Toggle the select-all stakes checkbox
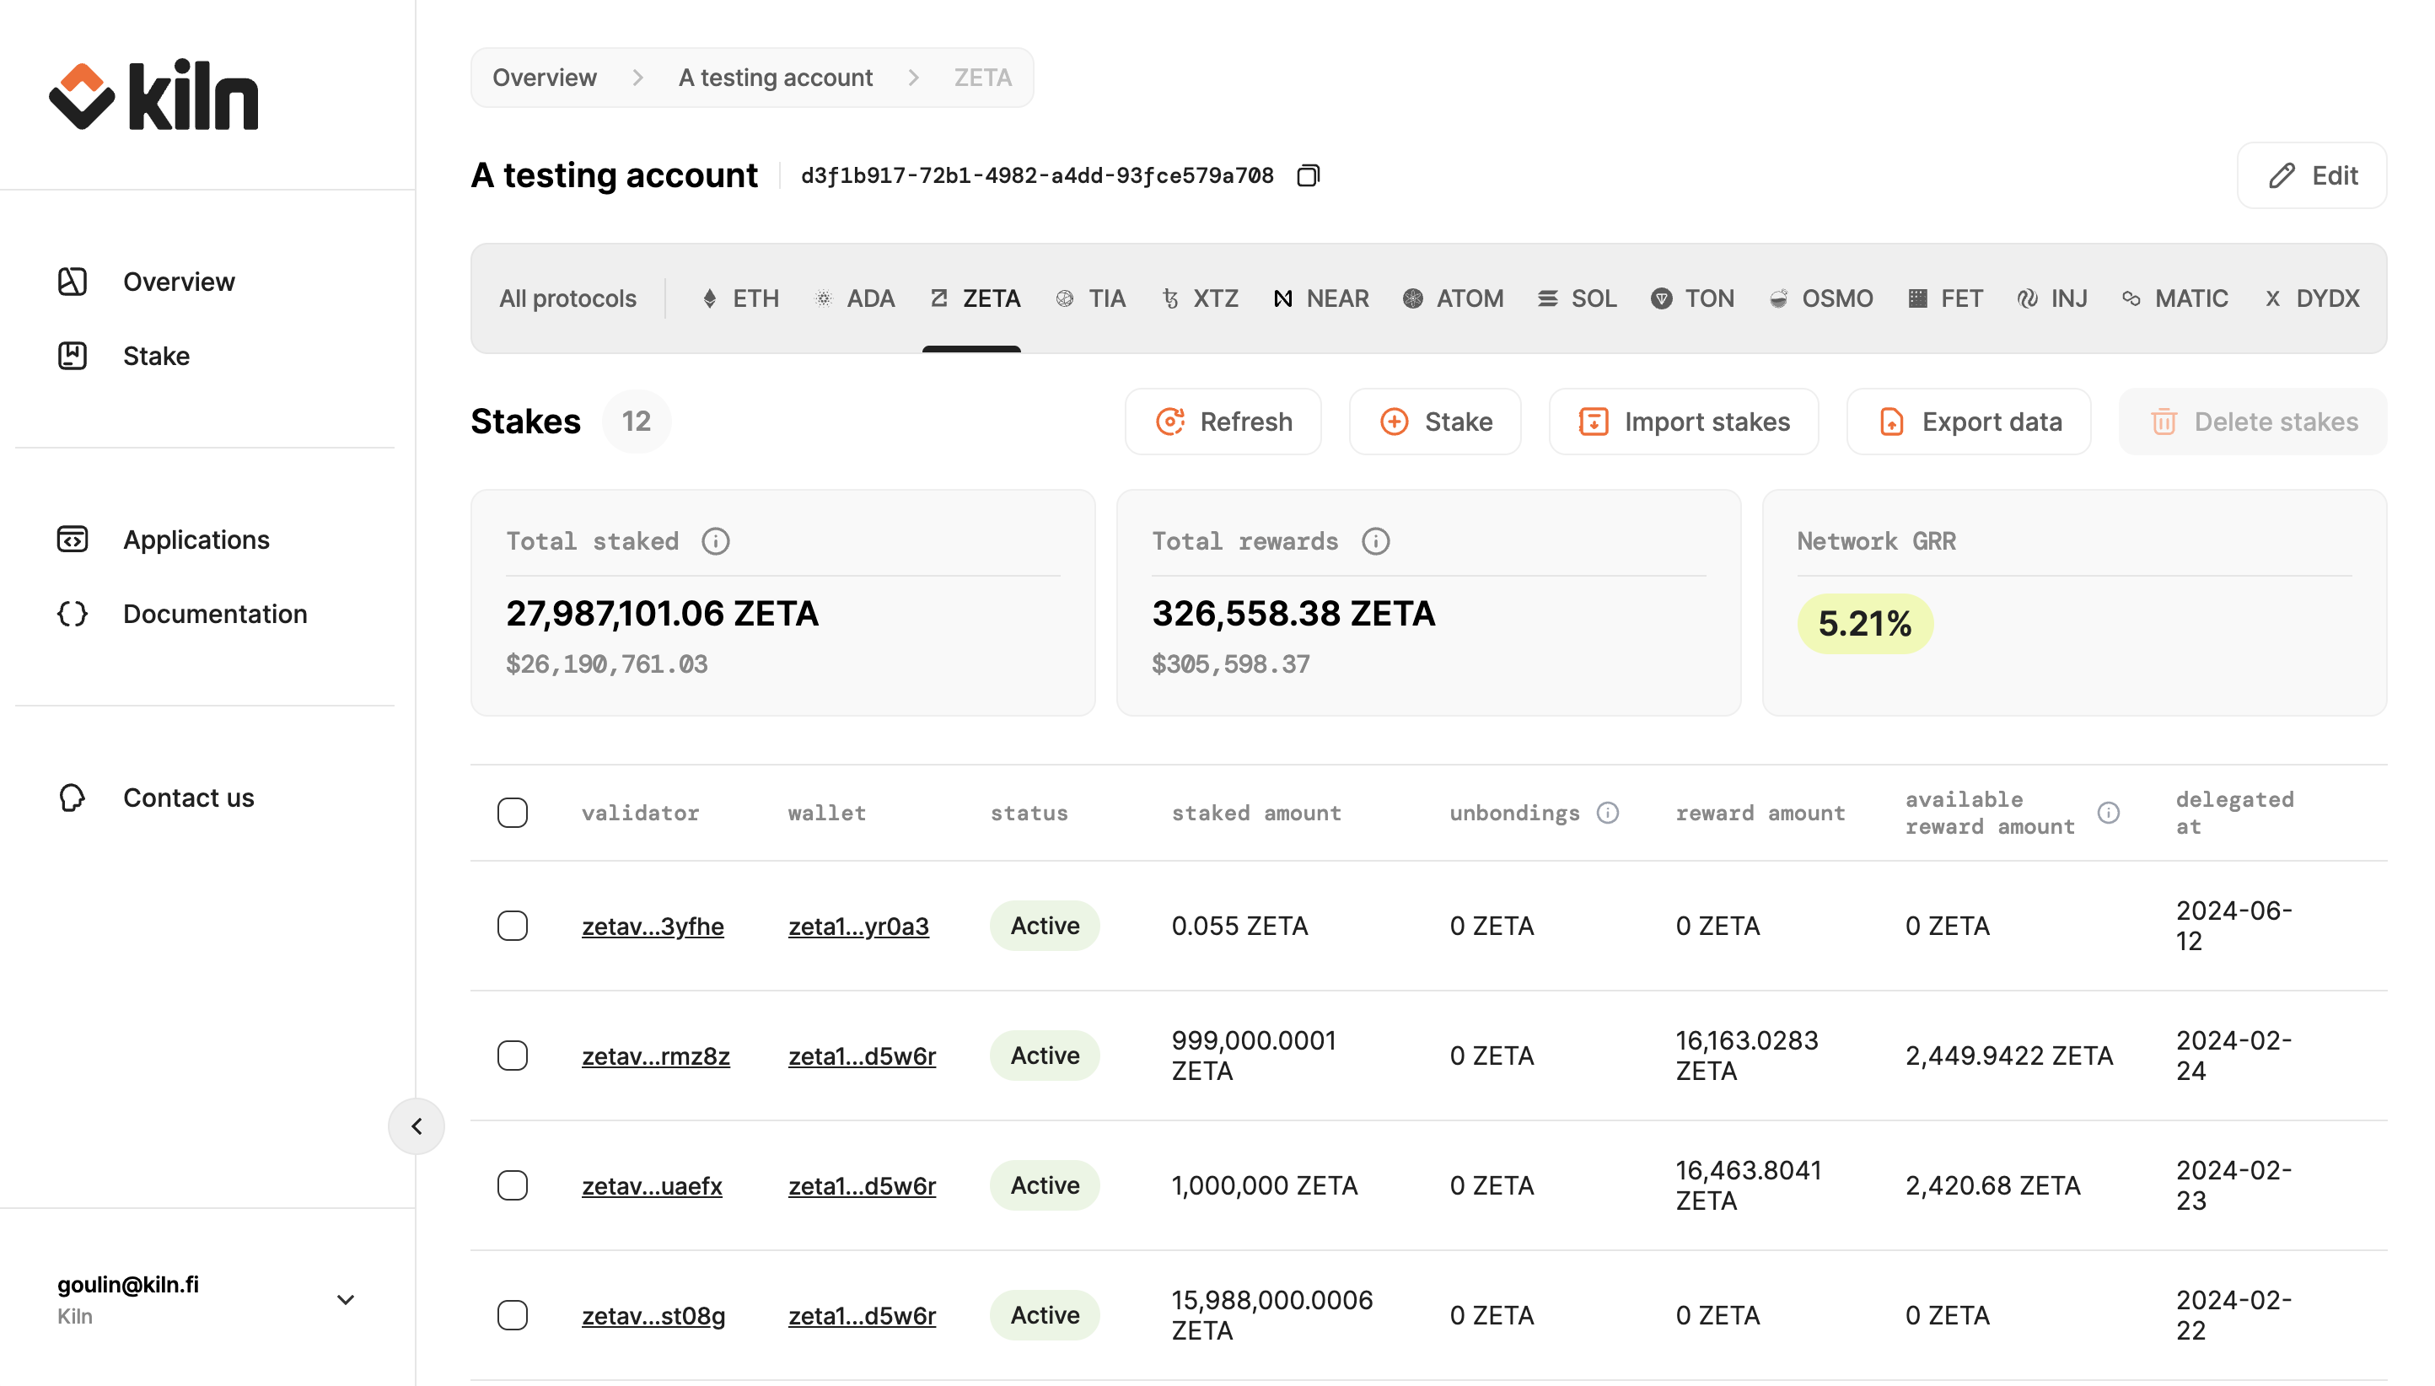This screenshot has width=2435, height=1386. click(512, 813)
